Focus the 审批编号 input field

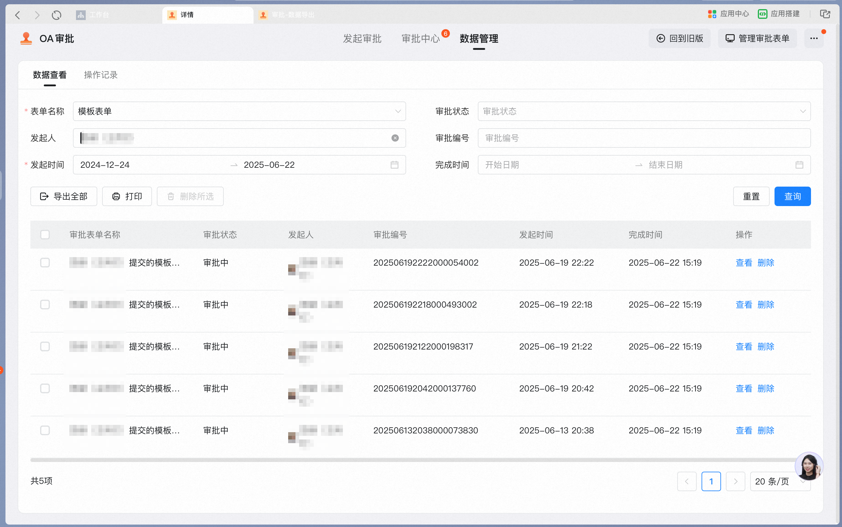click(x=644, y=138)
